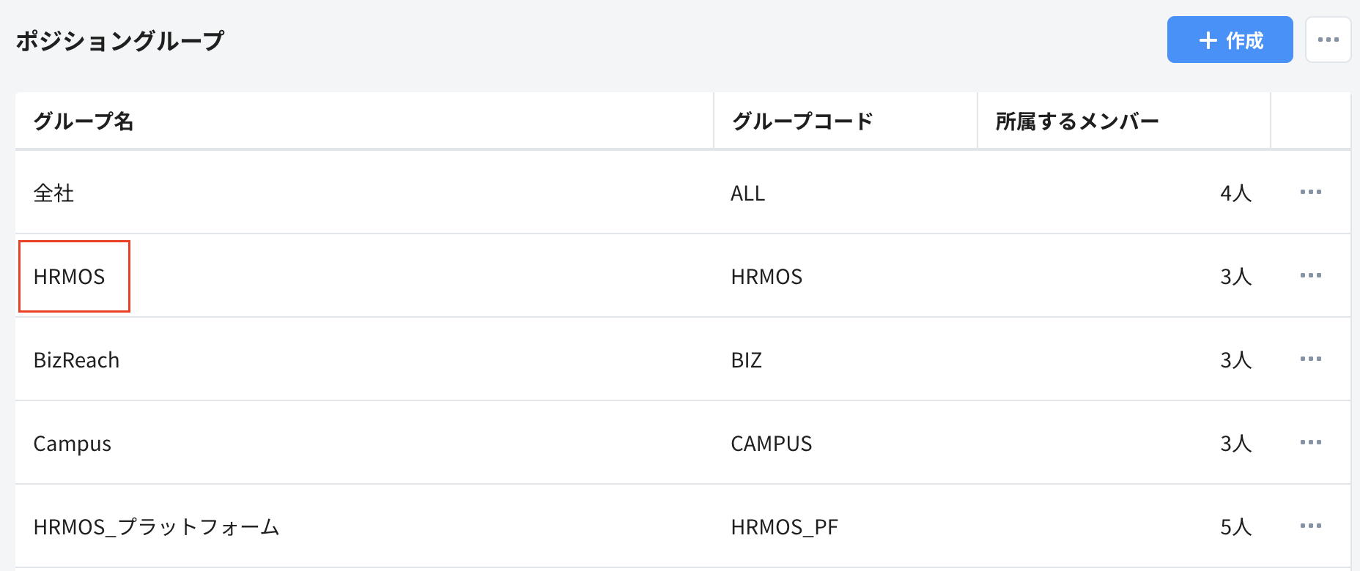This screenshot has width=1360, height=571.
Task: Click the 4人 member count for 全社
Action: click(1236, 193)
